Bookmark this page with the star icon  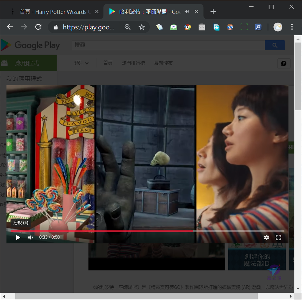click(142, 27)
